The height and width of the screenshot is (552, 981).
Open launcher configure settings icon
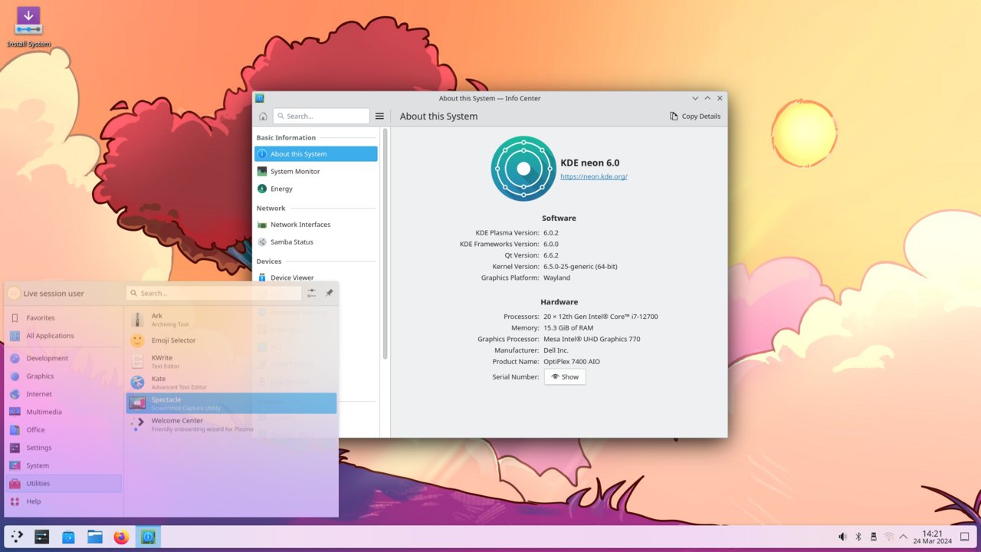click(x=311, y=293)
